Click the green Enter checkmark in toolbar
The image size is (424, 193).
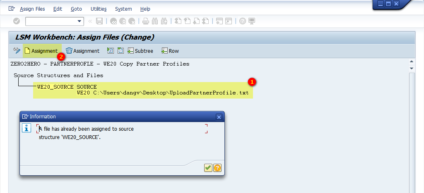coord(17,21)
